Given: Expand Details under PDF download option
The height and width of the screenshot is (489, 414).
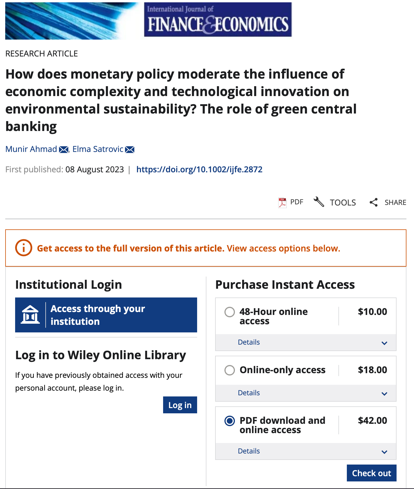Looking at the screenshot, I should click(x=305, y=451).
